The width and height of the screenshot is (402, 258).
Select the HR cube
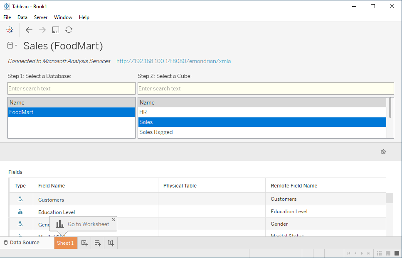click(262, 112)
